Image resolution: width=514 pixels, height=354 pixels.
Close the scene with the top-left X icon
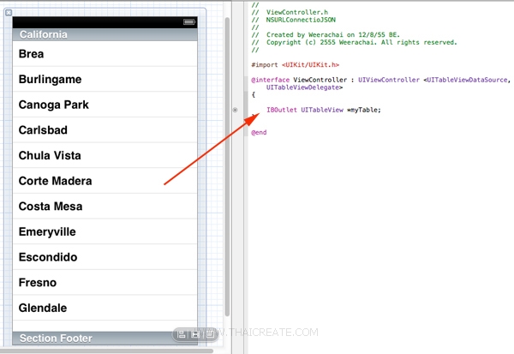(x=9, y=13)
